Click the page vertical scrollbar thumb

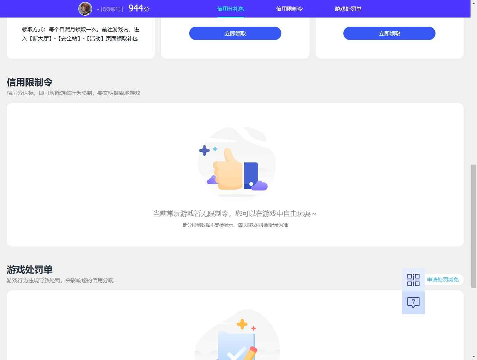474,226
